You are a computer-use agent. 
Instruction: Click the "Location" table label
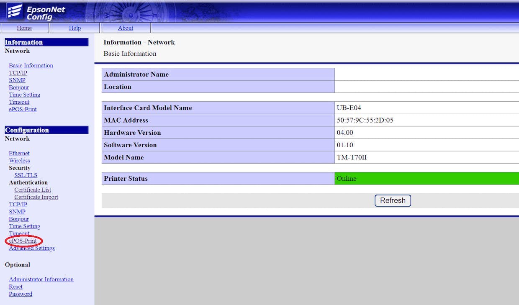click(x=118, y=87)
